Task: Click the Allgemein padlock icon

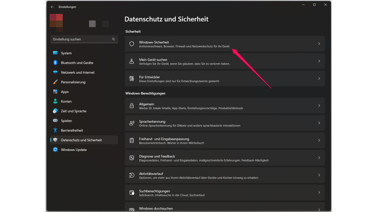Action: (132, 106)
